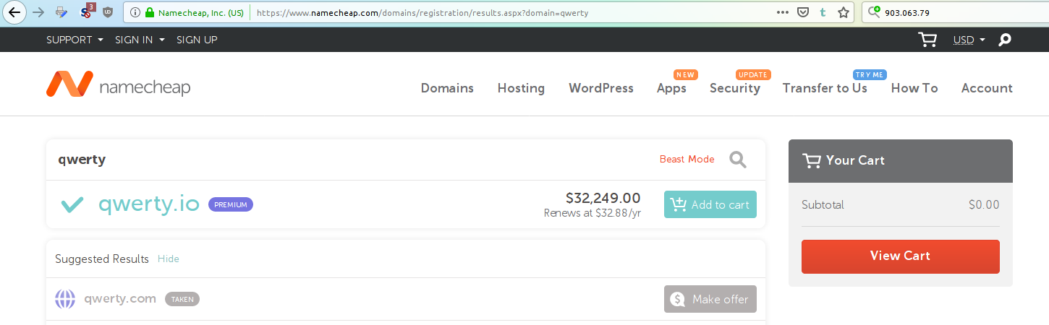Viewport: 1049px width, 325px height.
Task: Click the browser URL address field
Action: pos(510,12)
